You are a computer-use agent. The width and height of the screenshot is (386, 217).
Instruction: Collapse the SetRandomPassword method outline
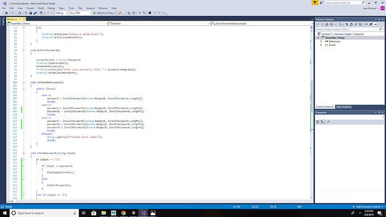[23, 82]
